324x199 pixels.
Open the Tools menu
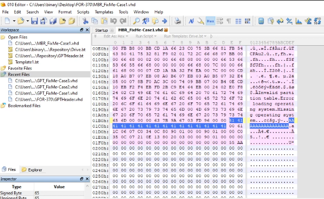[x=123, y=12]
